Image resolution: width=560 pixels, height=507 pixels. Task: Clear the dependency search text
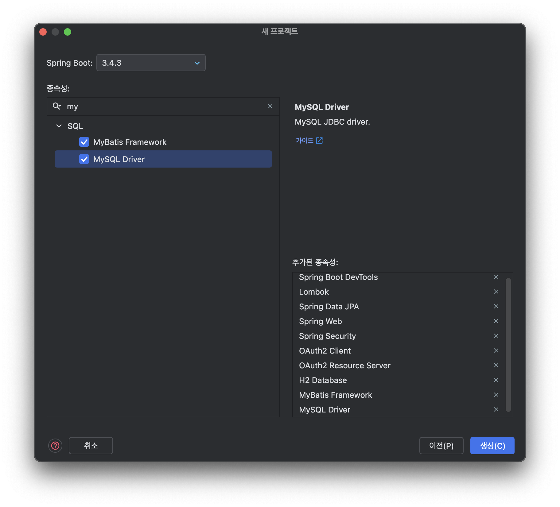[270, 106]
